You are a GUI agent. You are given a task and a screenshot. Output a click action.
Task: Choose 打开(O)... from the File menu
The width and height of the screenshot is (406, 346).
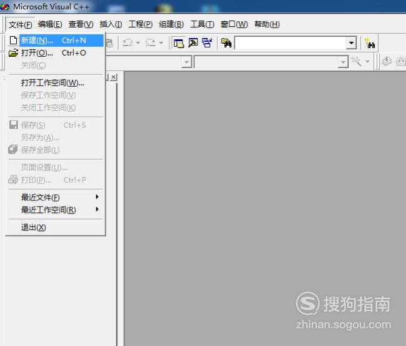(56, 53)
